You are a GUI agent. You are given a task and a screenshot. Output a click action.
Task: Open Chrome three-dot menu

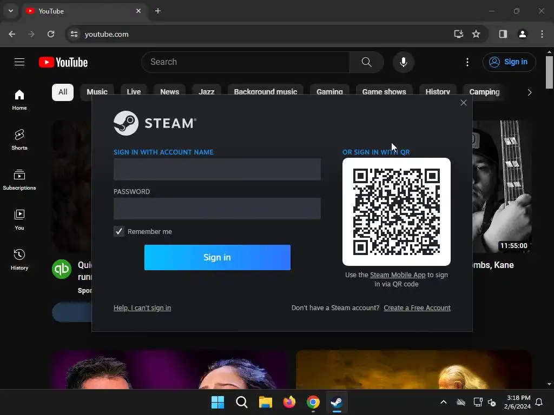point(542,34)
